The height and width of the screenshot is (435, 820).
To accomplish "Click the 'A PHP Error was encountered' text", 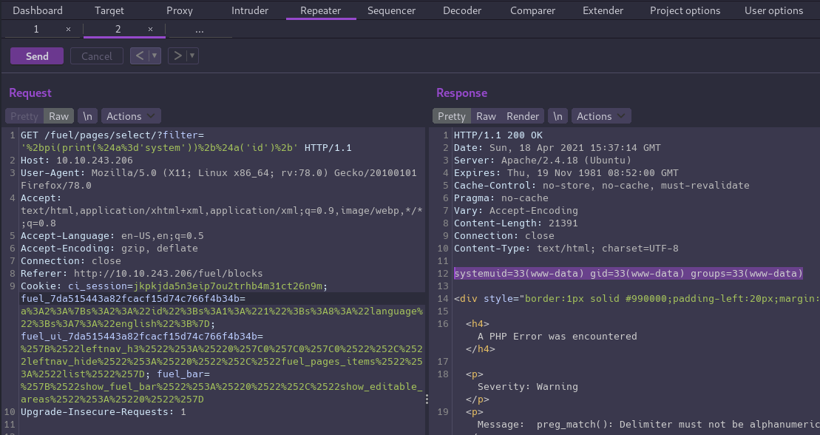I will point(557,336).
